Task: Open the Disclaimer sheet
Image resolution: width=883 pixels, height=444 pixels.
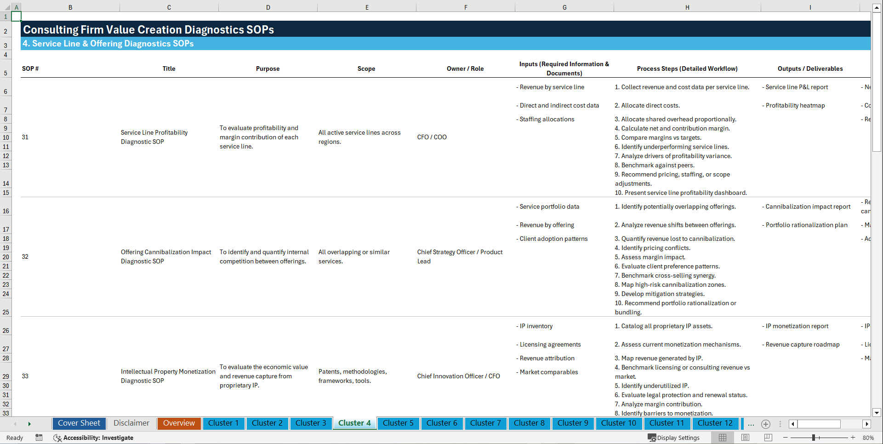Action: [131, 423]
